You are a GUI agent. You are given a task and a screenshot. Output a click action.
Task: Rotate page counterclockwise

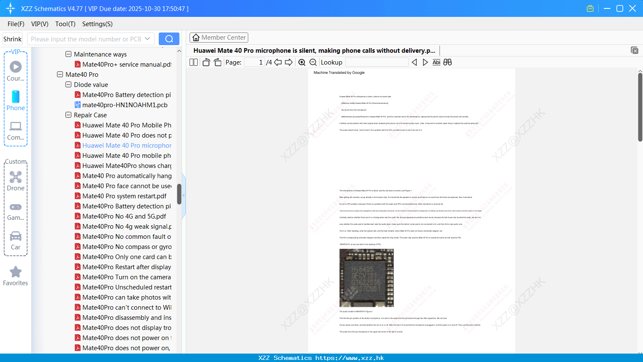pos(206,62)
